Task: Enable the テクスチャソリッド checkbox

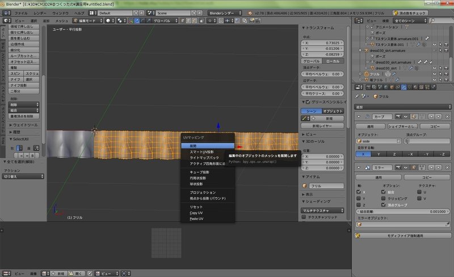Action: tap(304, 217)
